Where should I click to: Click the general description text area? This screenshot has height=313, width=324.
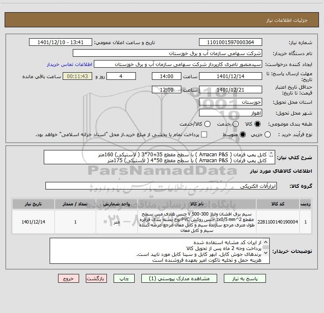[159, 157]
